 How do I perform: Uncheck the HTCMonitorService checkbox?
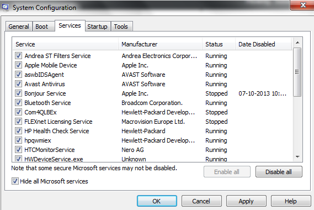18,150
